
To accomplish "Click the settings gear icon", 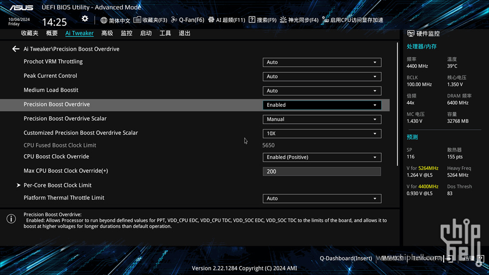I will click(85, 19).
